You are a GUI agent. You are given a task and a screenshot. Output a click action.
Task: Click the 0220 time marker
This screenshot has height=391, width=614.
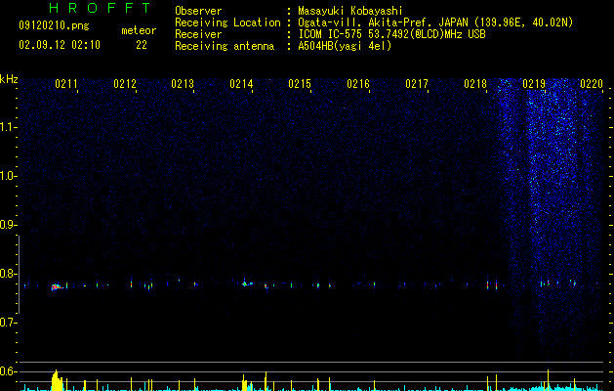pyautogui.click(x=592, y=84)
